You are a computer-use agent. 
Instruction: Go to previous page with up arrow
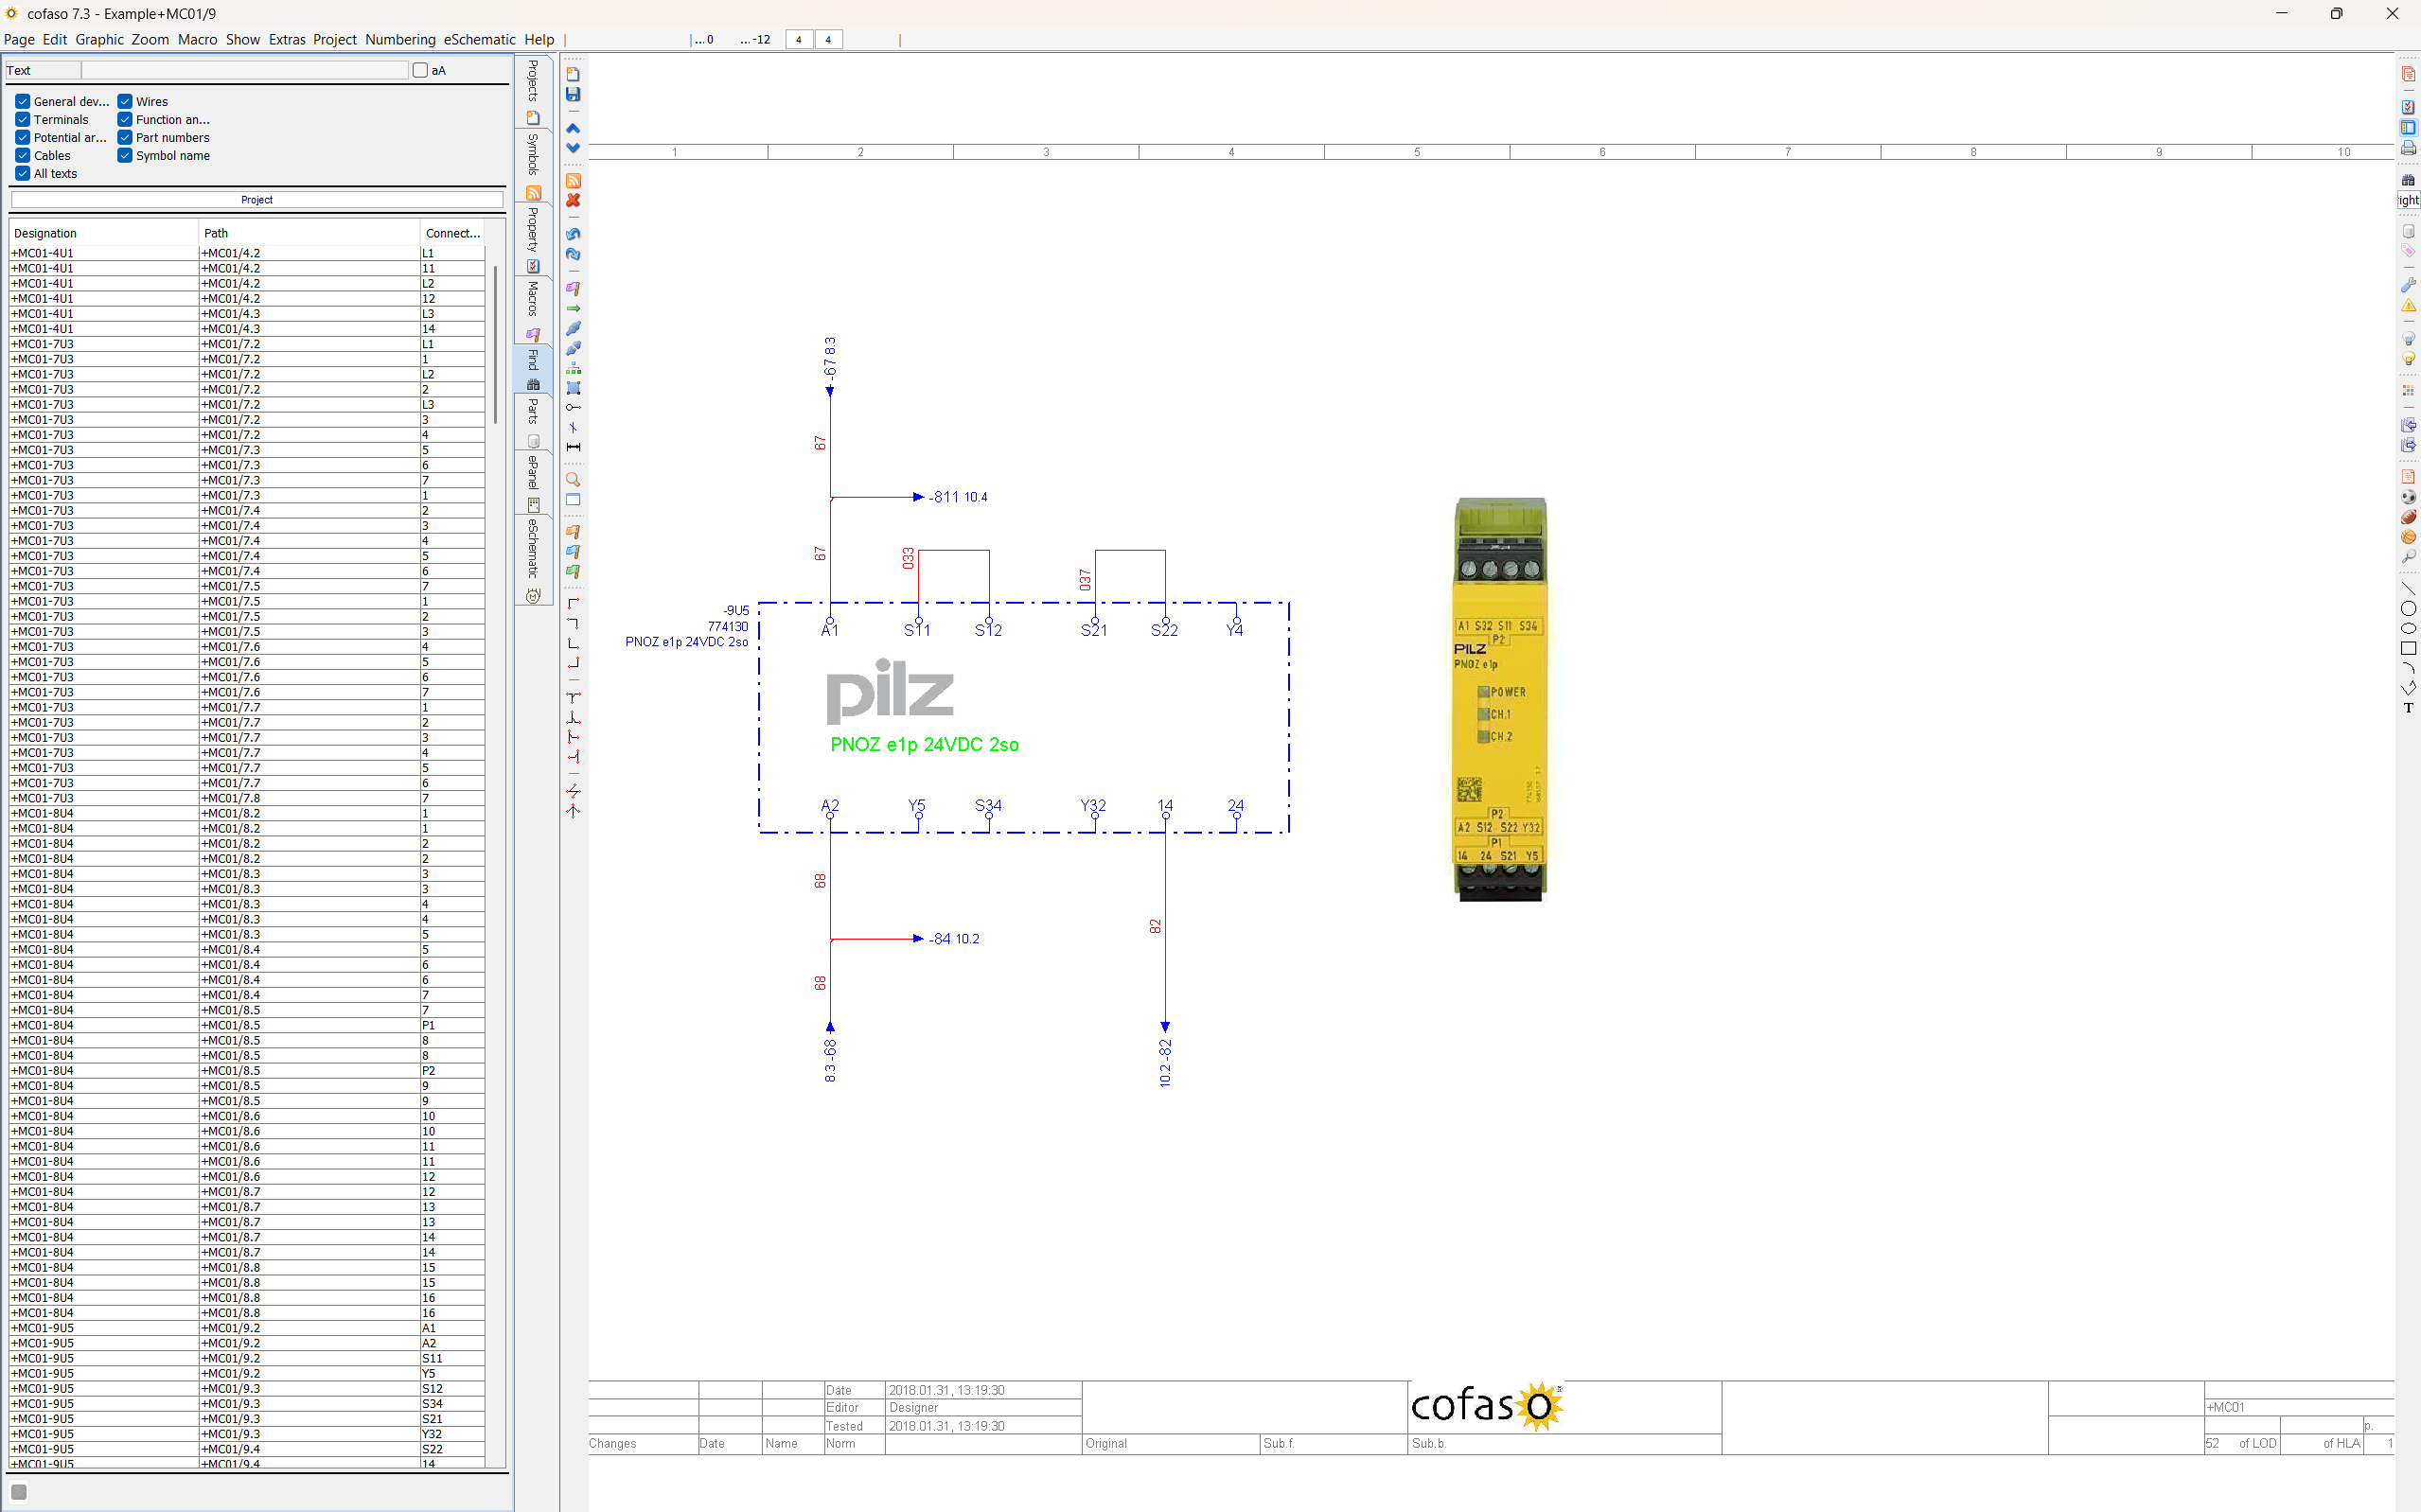click(x=573, y=128)
